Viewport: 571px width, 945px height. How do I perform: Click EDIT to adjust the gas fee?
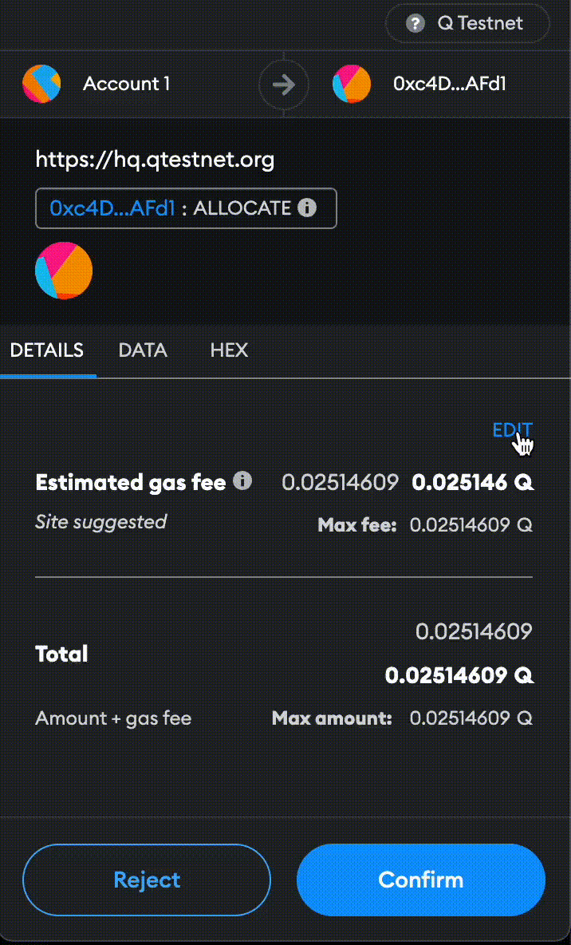(513, 429)
